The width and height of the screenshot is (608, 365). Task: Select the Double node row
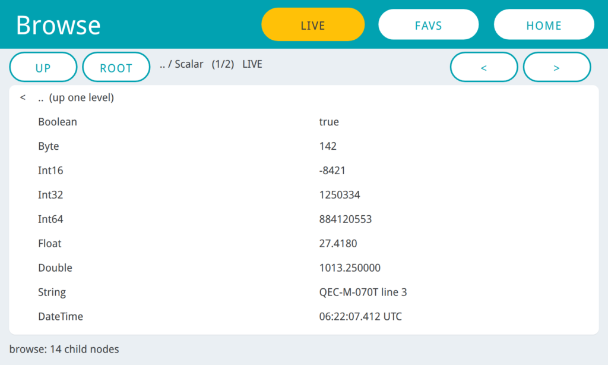pyautogui.click(x=304, y=268)
